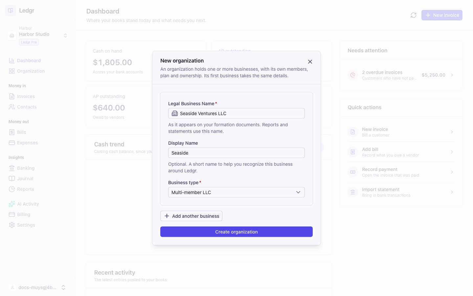The width and height of the screenshot is (473, 296).
Task: Go to Invoices in the sidebar
Action: tap(37, 96)
